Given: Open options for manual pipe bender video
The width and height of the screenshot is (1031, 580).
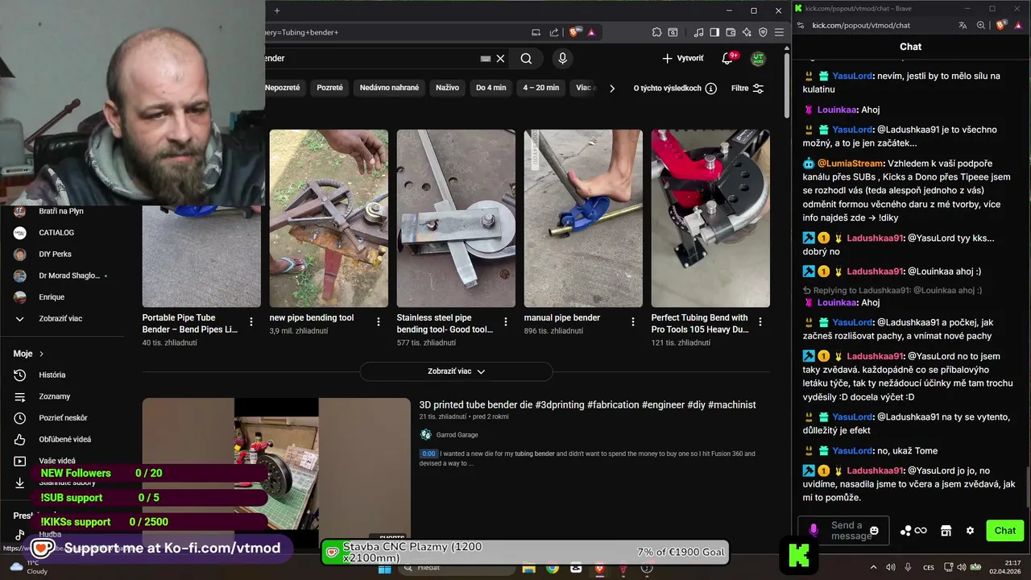Looking at the screenshot, I should point(633,322).
